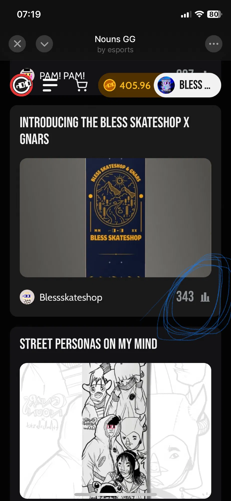The height and width of the screenshot is (501, 231).
Task: View the Street Personas sketch deck image
Action: pyautogui.click(x=115, y=431)
